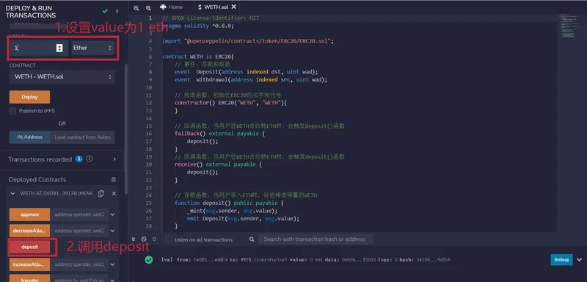This screenshot has width=587, height=282.
Task: Remove the deployed WETH contract instance
Action: [x=114, y=194]
